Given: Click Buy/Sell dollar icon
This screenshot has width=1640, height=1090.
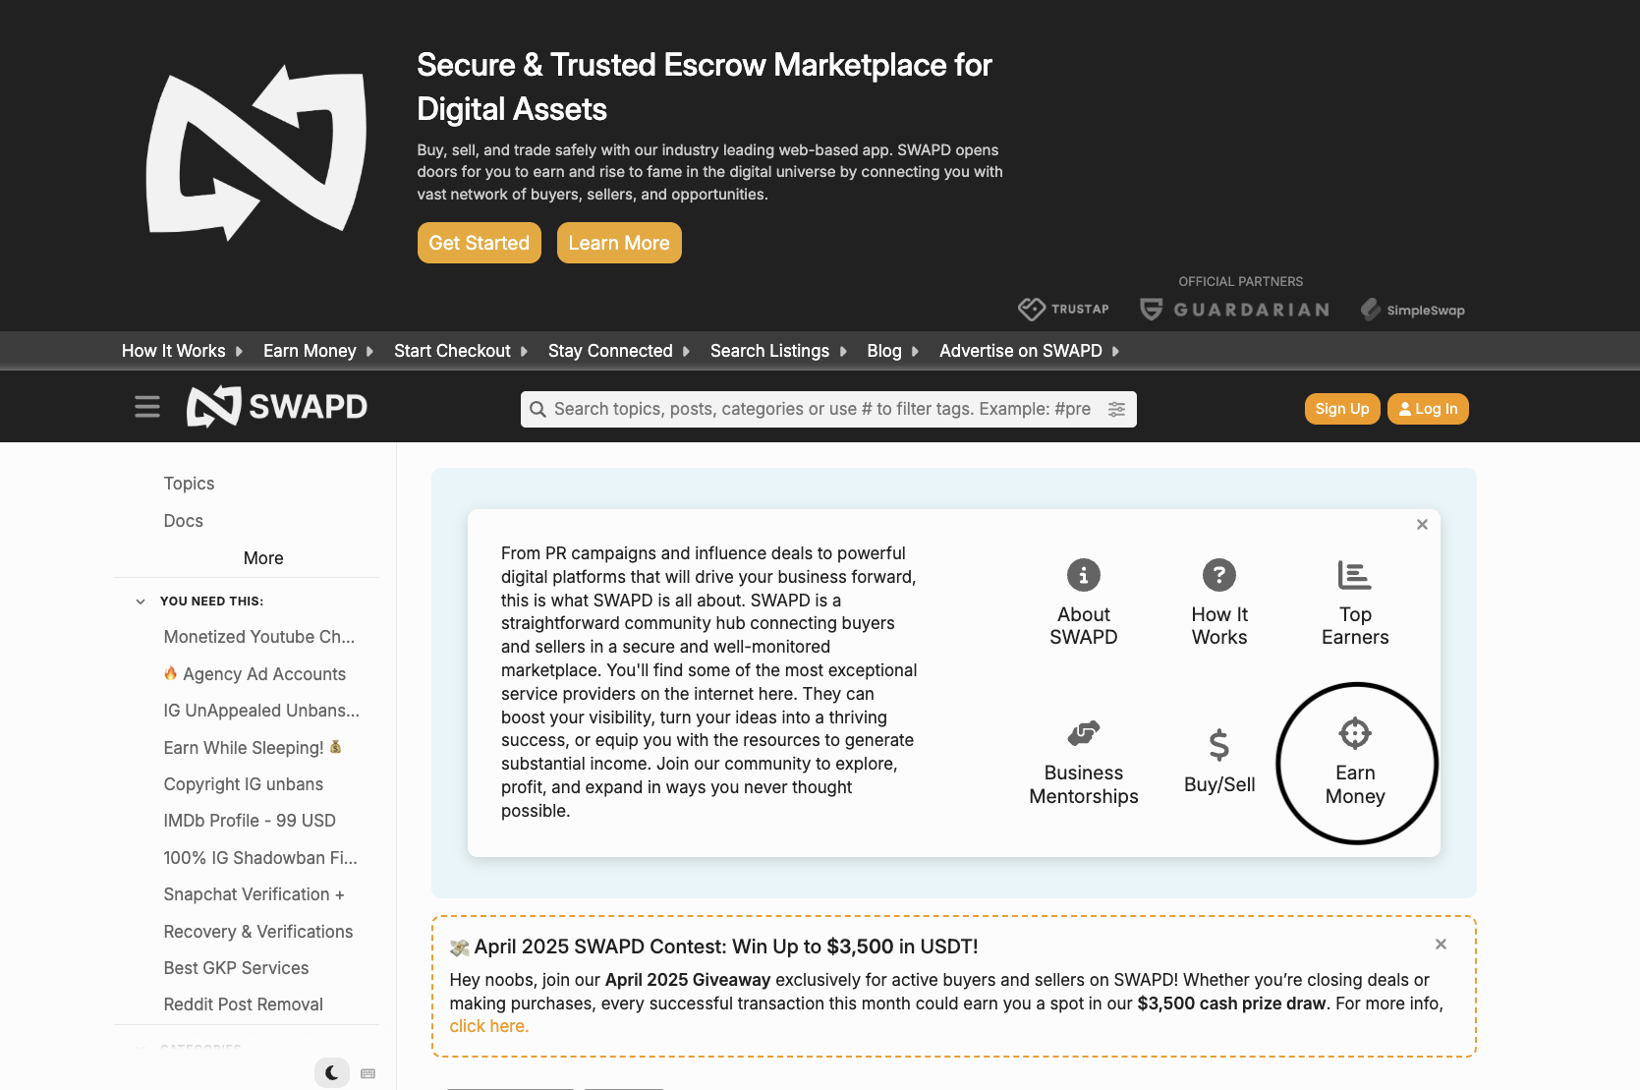Looking at the screenshot, I should [1219, 745].
